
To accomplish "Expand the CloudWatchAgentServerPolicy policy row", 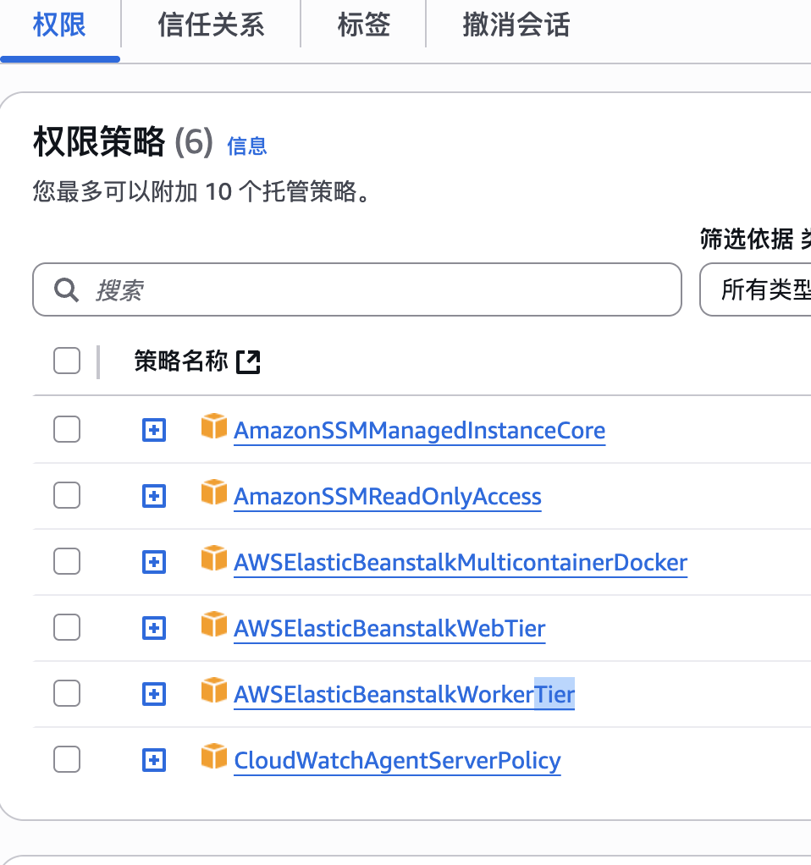I will point(154,760).
